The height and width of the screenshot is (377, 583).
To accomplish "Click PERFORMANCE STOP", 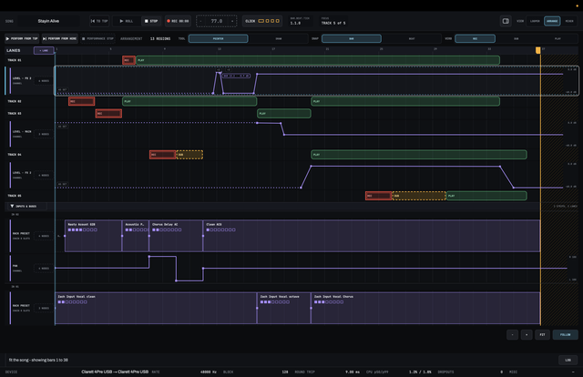I will click(x=97, y=38).
